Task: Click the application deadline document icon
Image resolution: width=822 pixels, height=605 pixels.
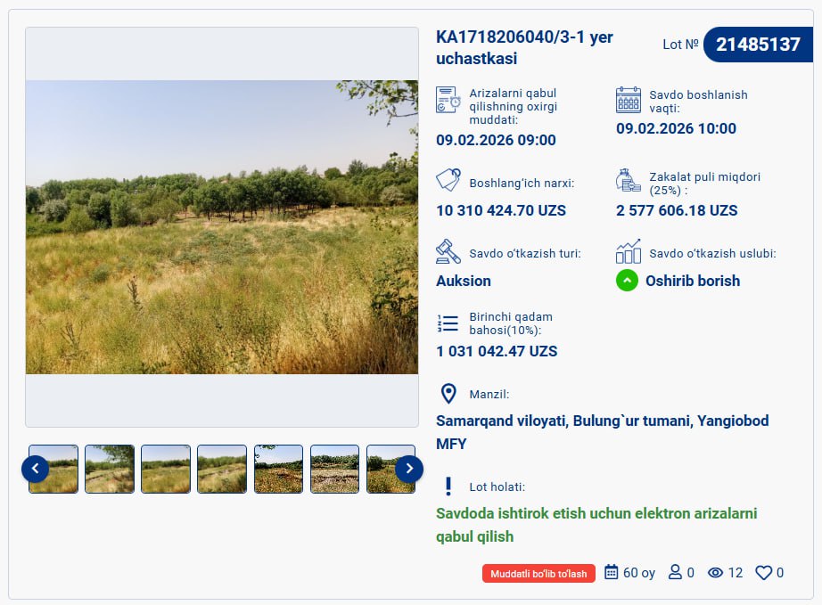Action: (448, 100)
